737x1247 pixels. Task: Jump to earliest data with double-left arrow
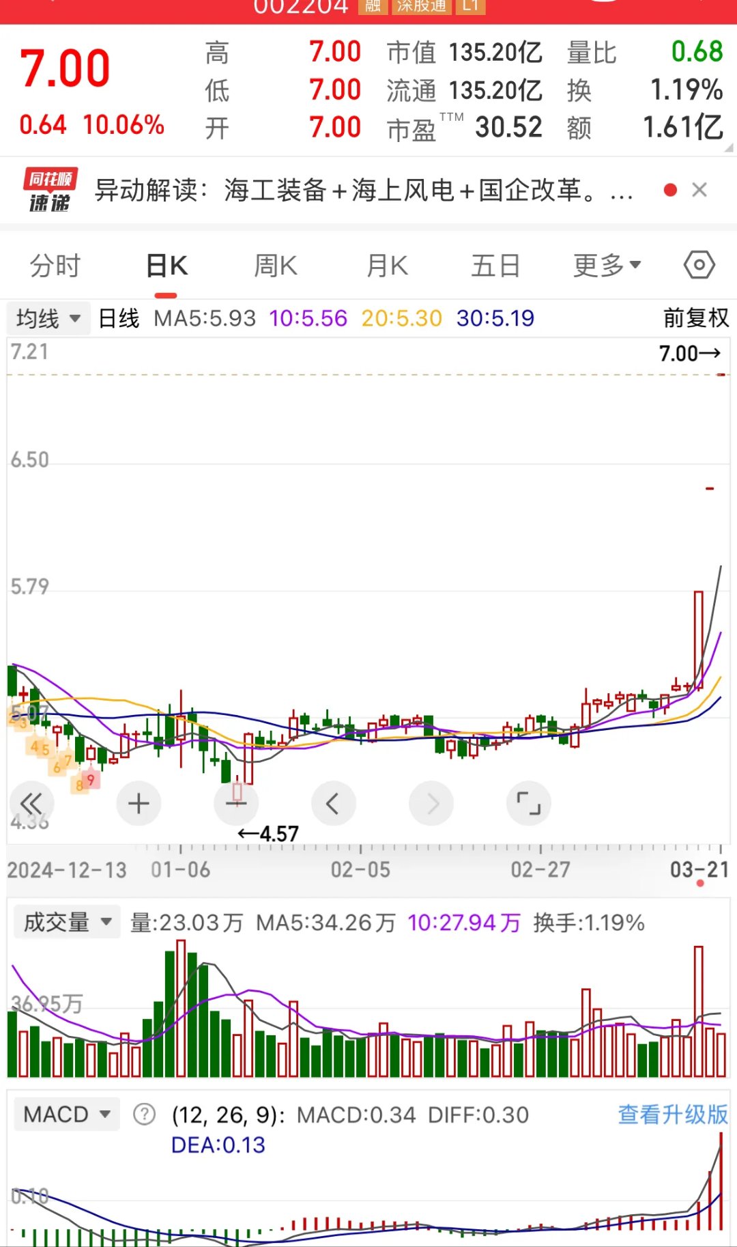pyautogui.click(x=31, y=803)
